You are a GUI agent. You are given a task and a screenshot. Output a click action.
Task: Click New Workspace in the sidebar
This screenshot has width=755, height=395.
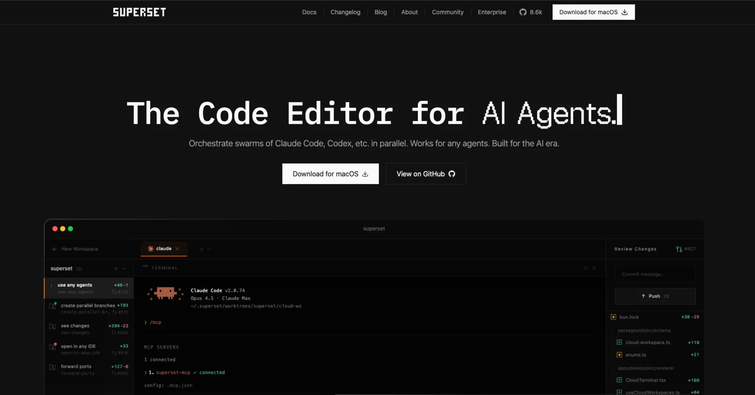tap(75, 249)
